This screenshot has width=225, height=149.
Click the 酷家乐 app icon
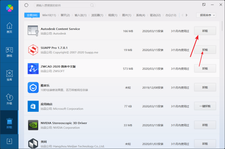[x=33, y=87]
